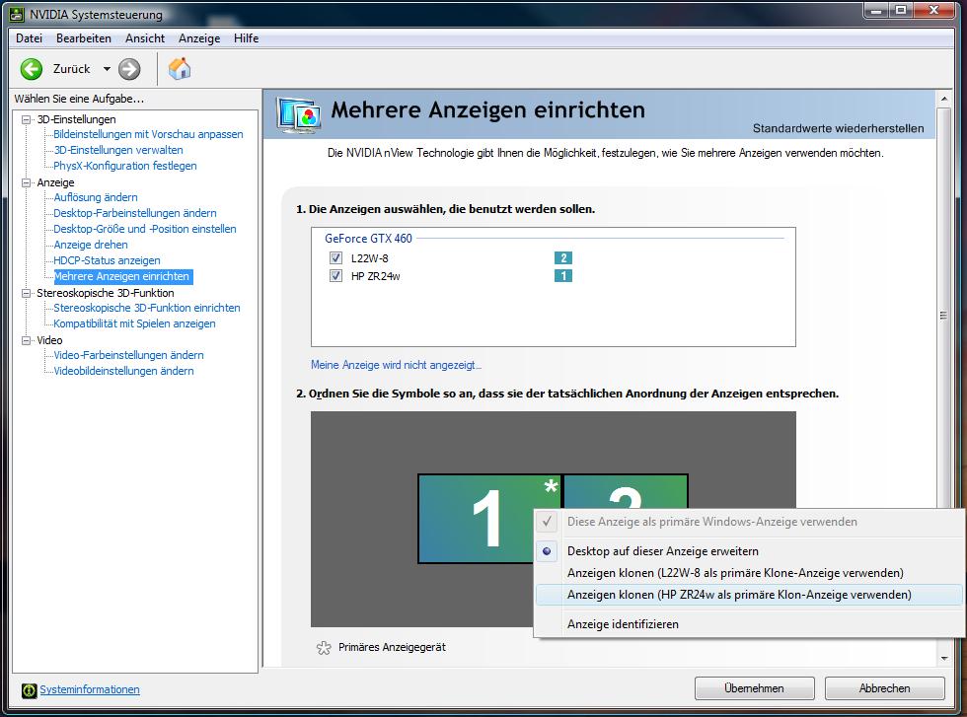Select Desktop auf dieser Anzeige erweitern option
The width and height of the screenshot is (967, 717).
coord(662,551)
